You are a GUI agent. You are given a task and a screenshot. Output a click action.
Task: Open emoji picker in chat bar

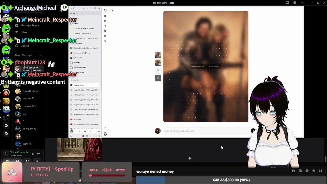click(x=314, y=171)
